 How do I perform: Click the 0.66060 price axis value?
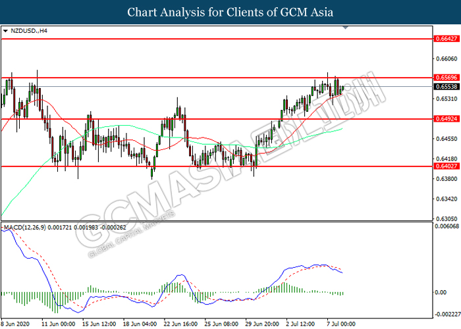(x=447, y=59)
